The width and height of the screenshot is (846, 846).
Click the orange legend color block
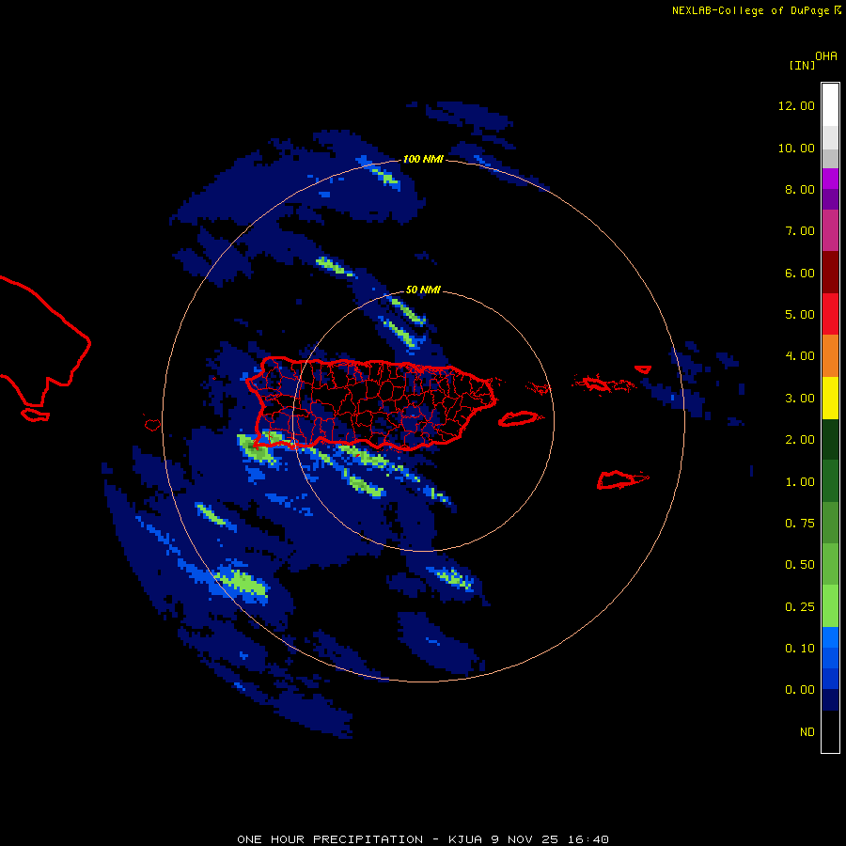(x=830, y=356)
